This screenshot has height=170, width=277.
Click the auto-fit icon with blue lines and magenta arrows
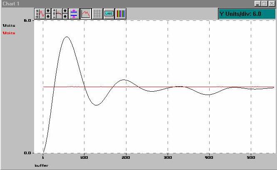click(74, 14)
